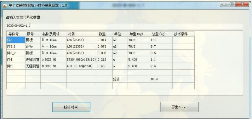Viewport: 252px width, 119px height.
Task: Click the A53 Gr.B(Q235B) material cell
Action: [82, 66]
